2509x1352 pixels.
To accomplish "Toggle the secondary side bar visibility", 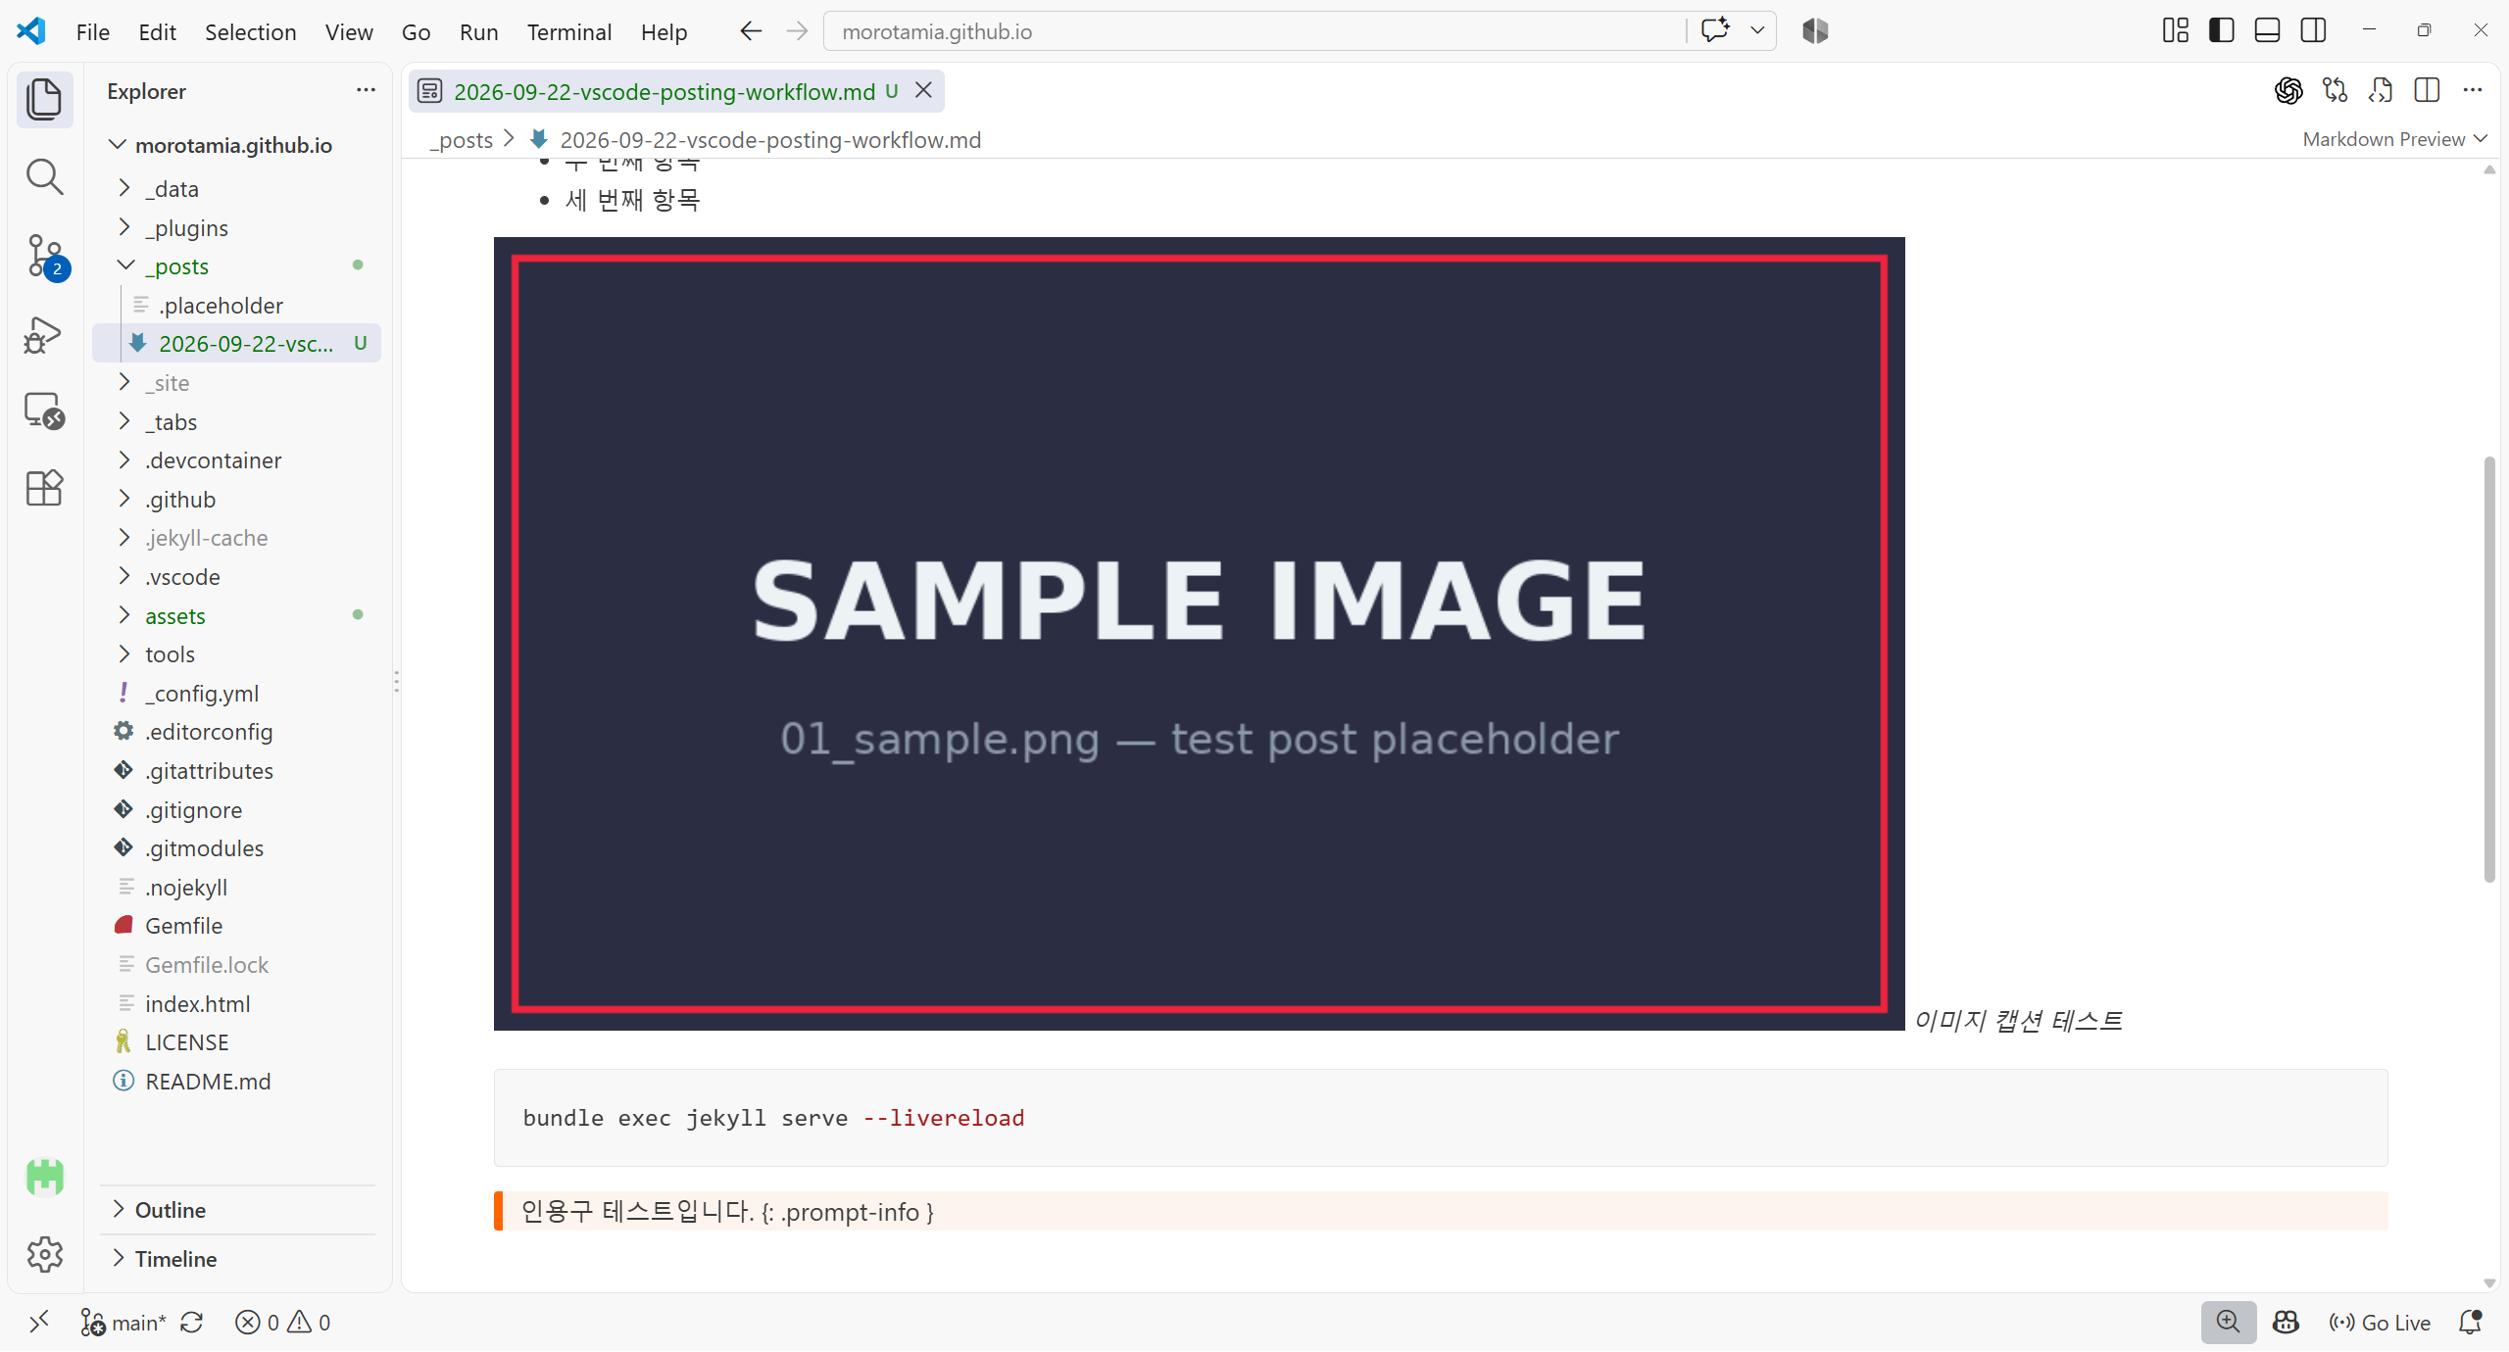I will (2313, 31).
